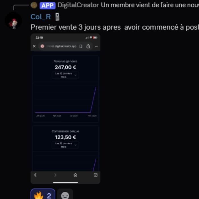Tap the bookmark icon in browser bar

coord(81,46)
